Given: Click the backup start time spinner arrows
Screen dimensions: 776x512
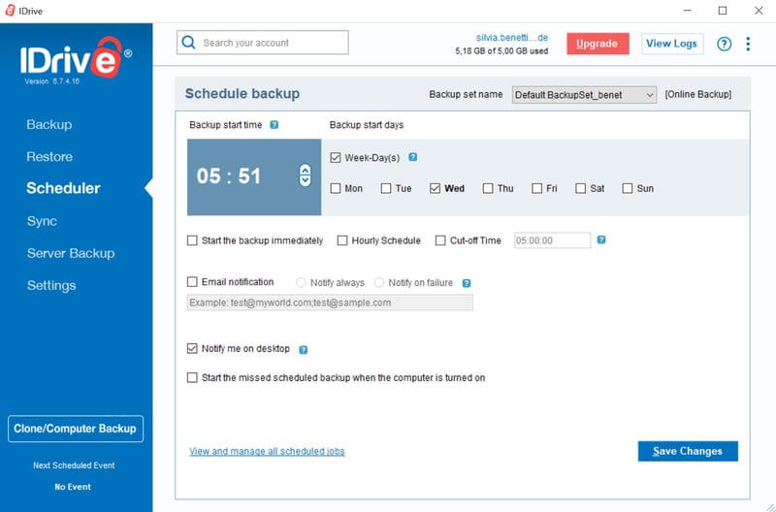Looking at the screenshot, I should (305, 176).
